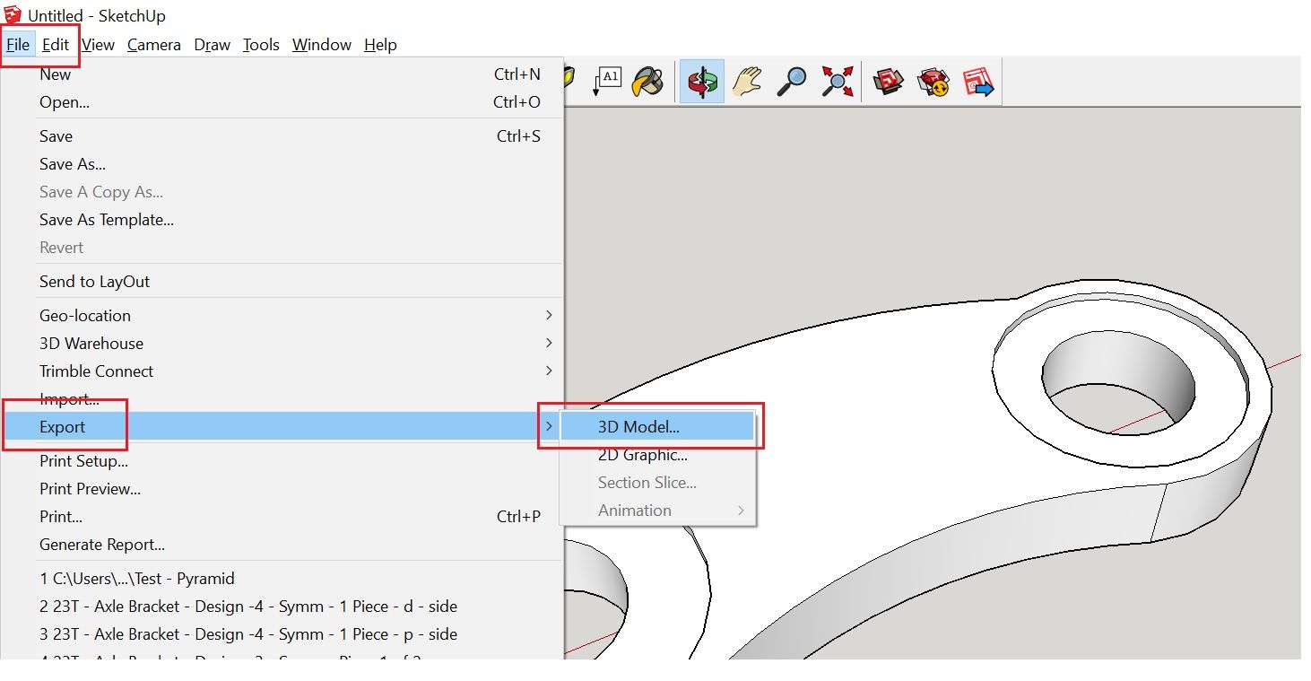Open the Tools menu
The width and height of the screenshot is (1311, 681).
[260, 44]
